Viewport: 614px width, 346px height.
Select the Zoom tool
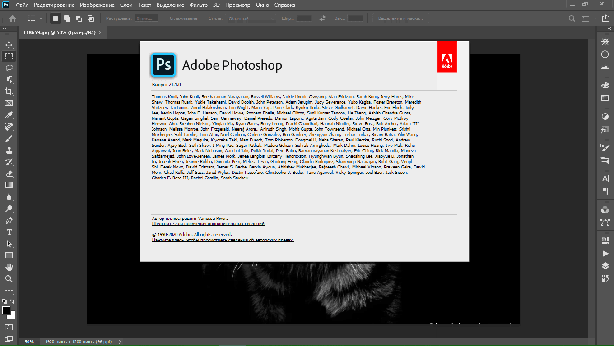pyautogui.click(x=9, y=279)
